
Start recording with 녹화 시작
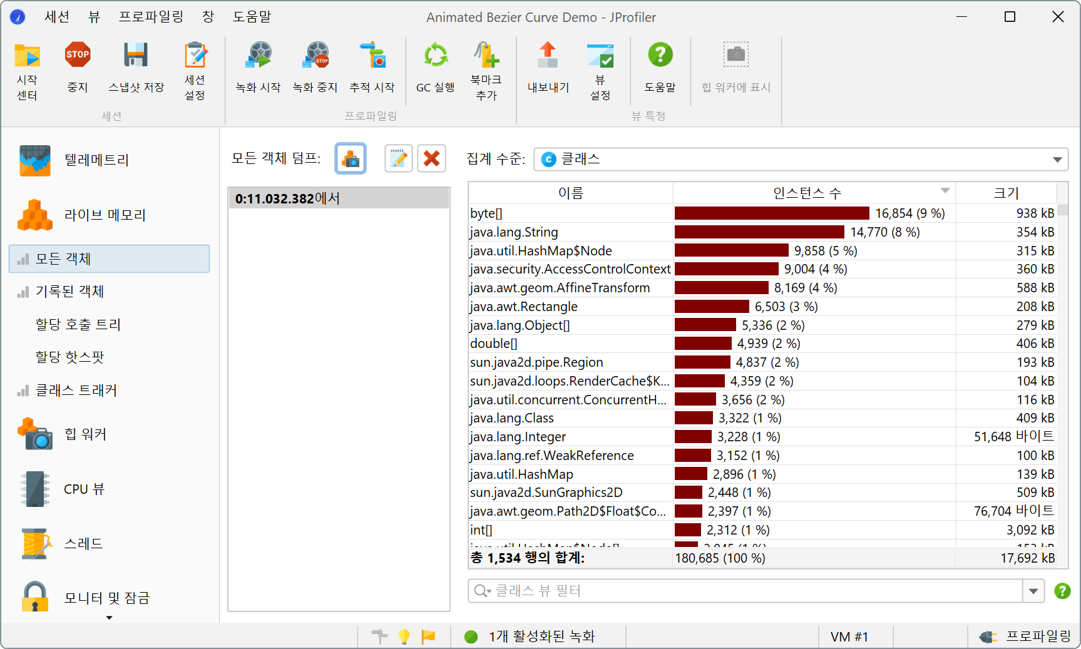coord(259,68)
